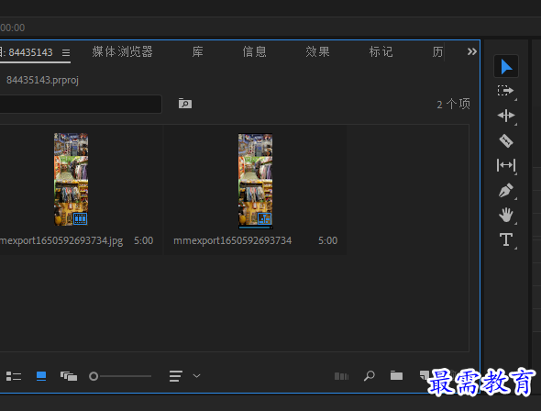541x411 pixels.
Task: Select the Ripple Edit tool
Action: pyautogui.click(x=506, y=116)
